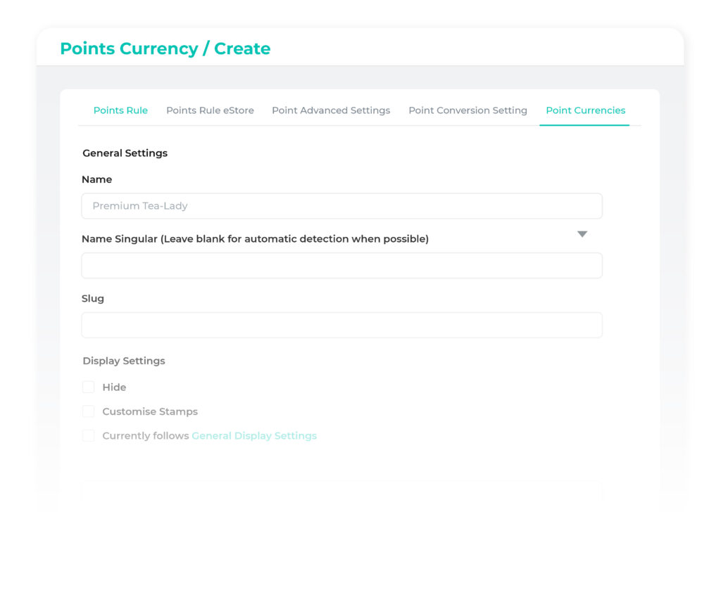Click the Display Settings section heading
Image resolution: width=721 pixels, height=616 pixels.
pyautogui.click(x=124, y=361)
